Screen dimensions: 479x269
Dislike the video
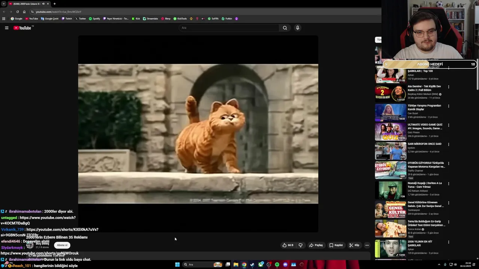300,245
